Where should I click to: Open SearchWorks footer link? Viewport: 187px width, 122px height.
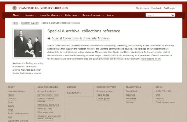click(132, 91)
